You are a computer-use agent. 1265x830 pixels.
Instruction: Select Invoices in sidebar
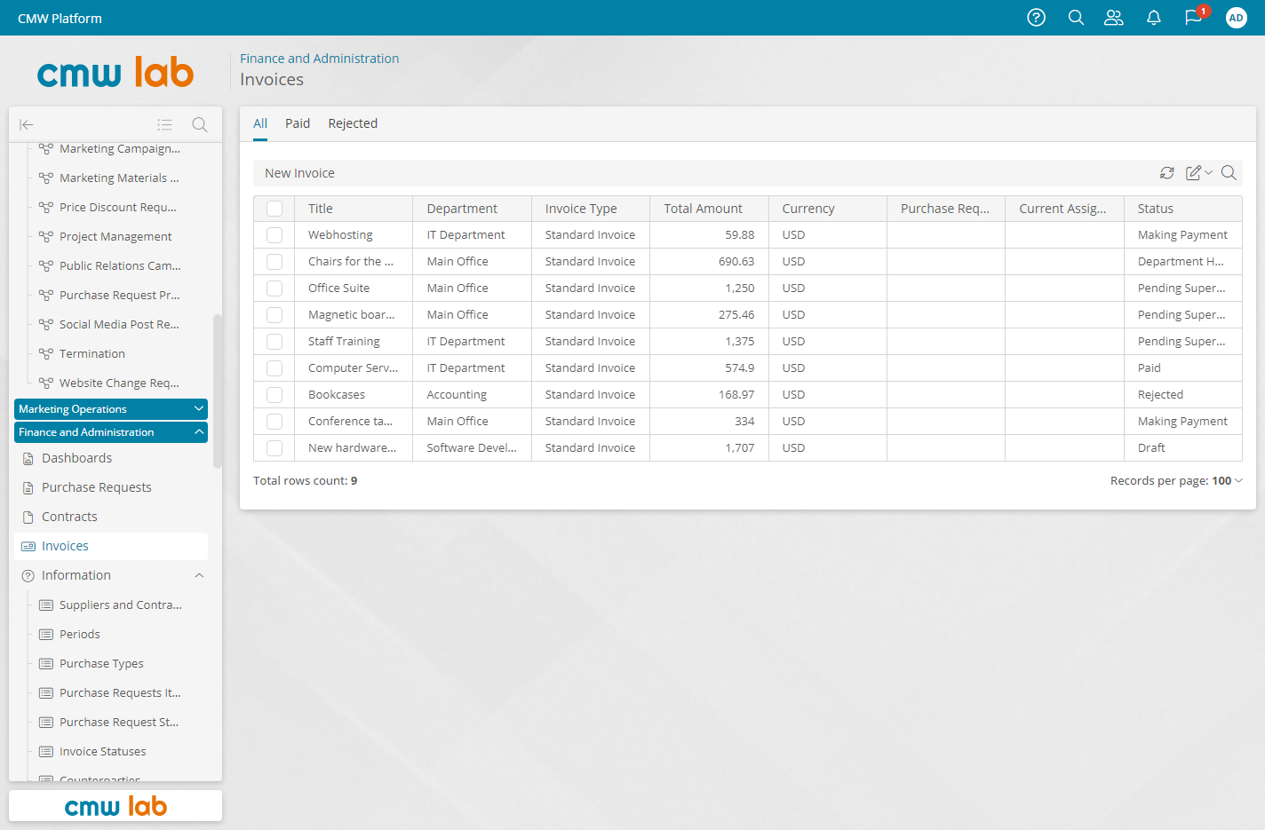tap(111, 546)
